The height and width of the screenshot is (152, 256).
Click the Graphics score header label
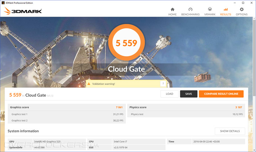(x=20, y=107)
